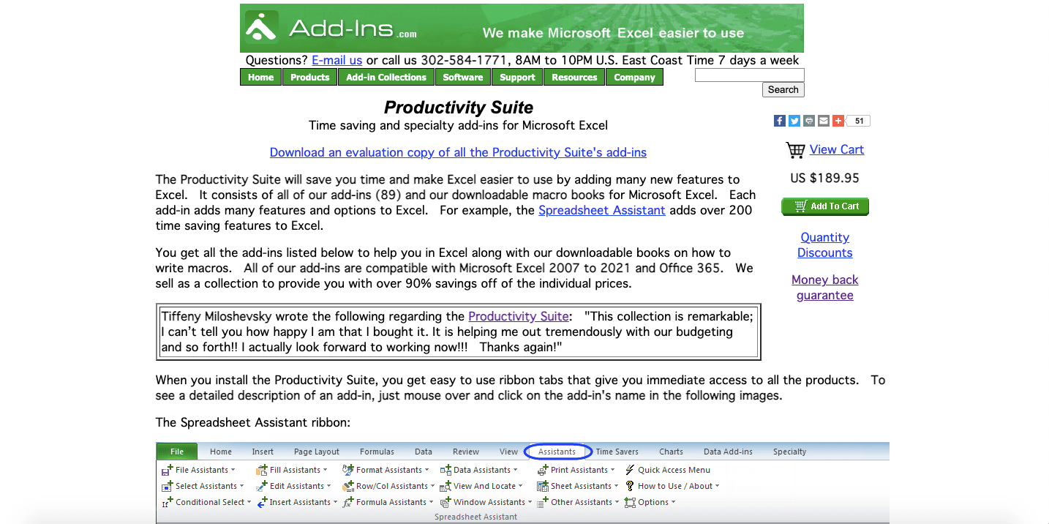Switch to the Specialty ribbon tab
Screen dimensions: 1049x524
tap(790, 452)
